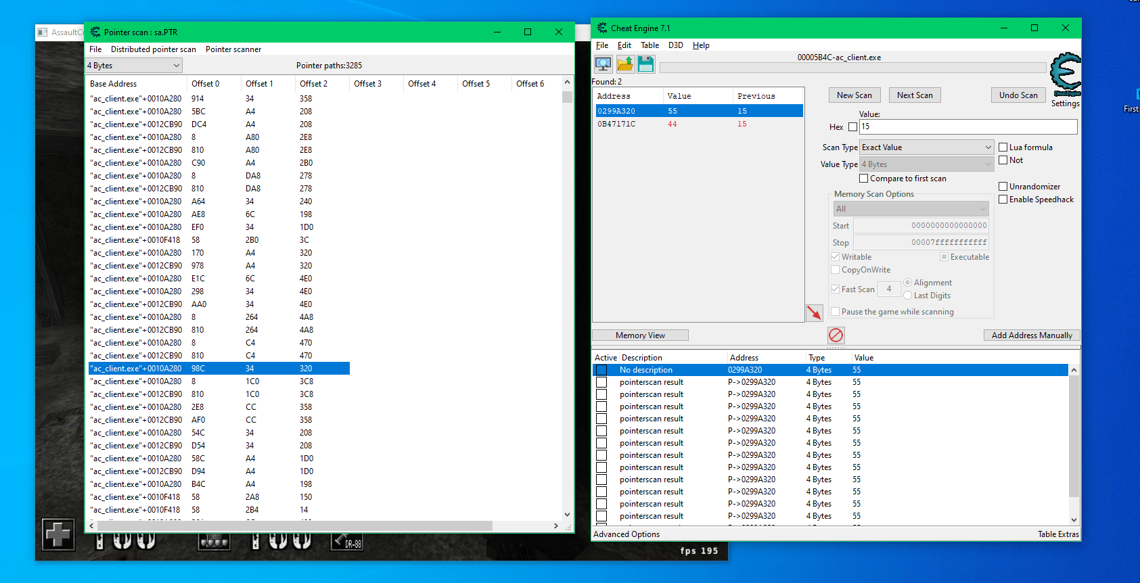The width and height of the screenshot is (1140, 583).
Task: Click pointer scan vertical scrollbar down arrow
Action: 567,515
